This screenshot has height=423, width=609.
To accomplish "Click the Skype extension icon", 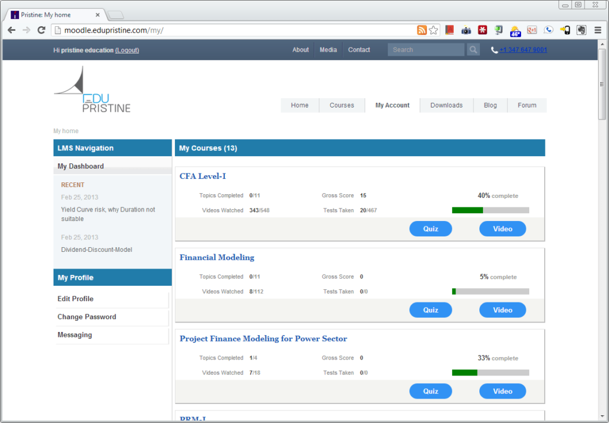I will (548, 30).
